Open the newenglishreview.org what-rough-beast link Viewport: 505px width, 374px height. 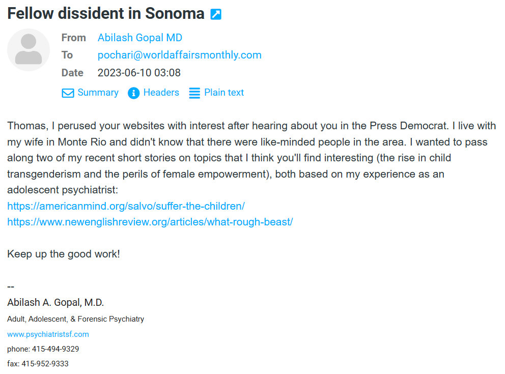tap(150, 222)
